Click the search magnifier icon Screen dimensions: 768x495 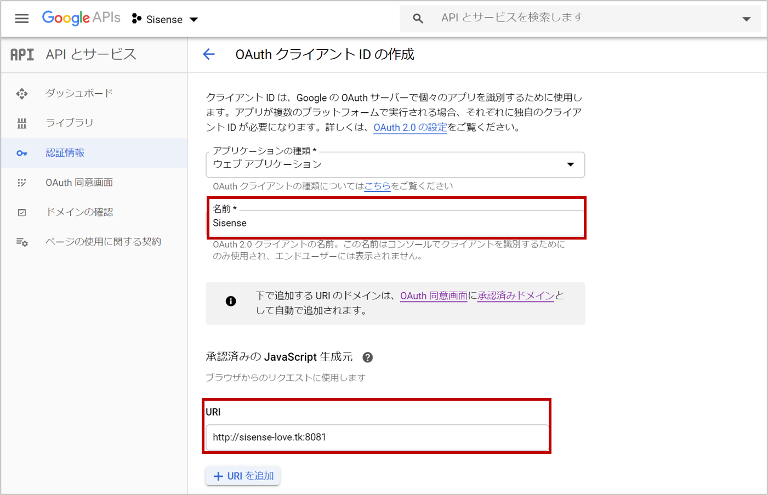pyautogui.click(x=418, y=19)
